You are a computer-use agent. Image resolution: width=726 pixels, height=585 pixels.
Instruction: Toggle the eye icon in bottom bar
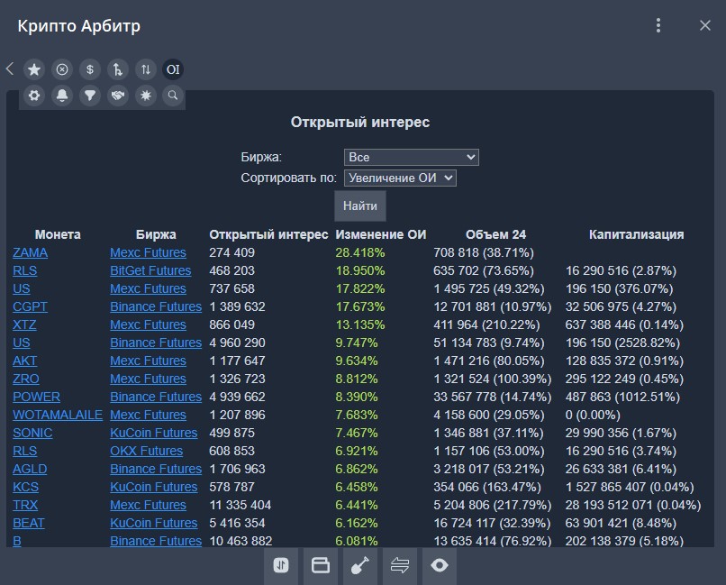pyautogui.click(x=440, y=566)
